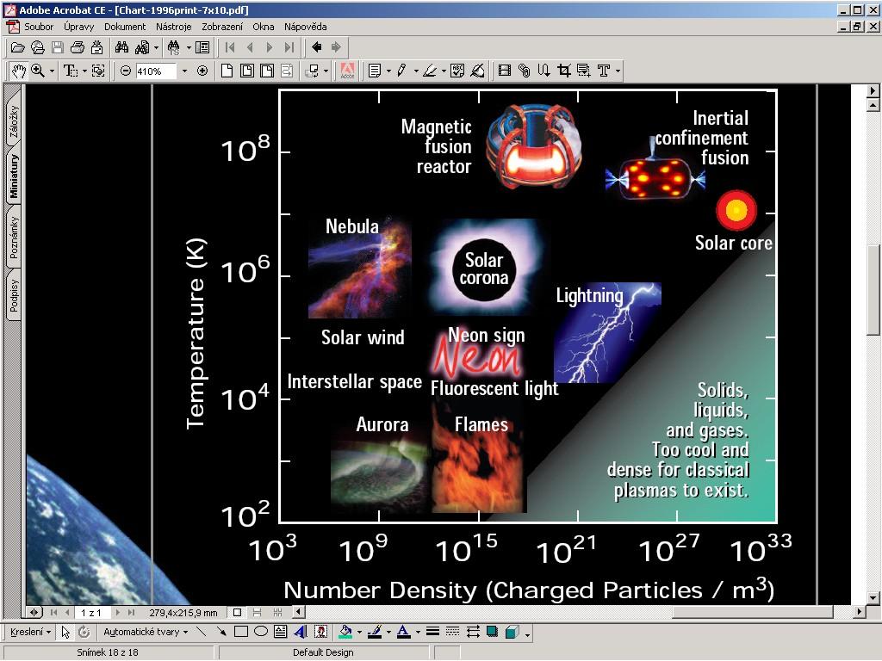Set Actual size page view

(x=227, y=71)
